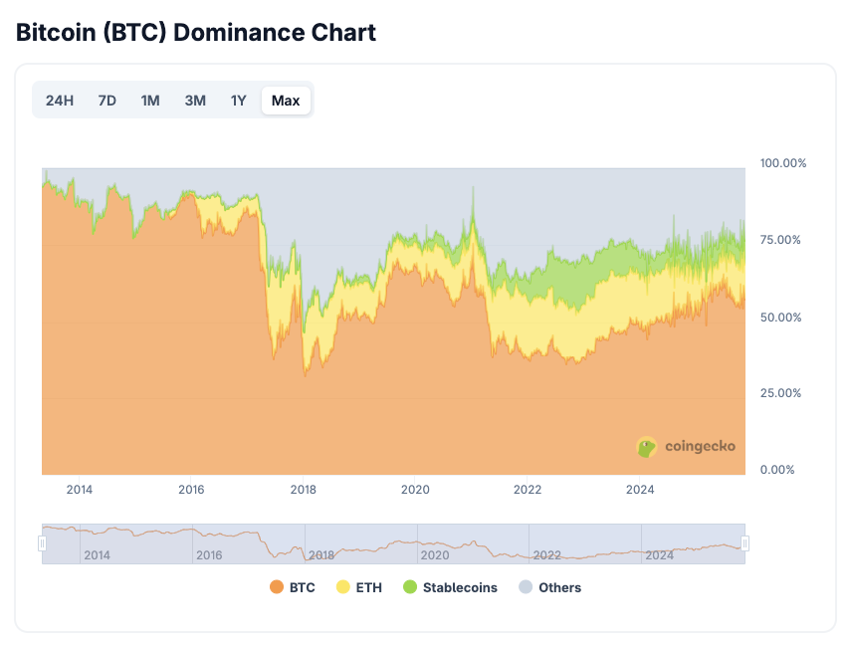Select the 24H time range tab
Screen dimensions: 849x646
tap(60, 101)
